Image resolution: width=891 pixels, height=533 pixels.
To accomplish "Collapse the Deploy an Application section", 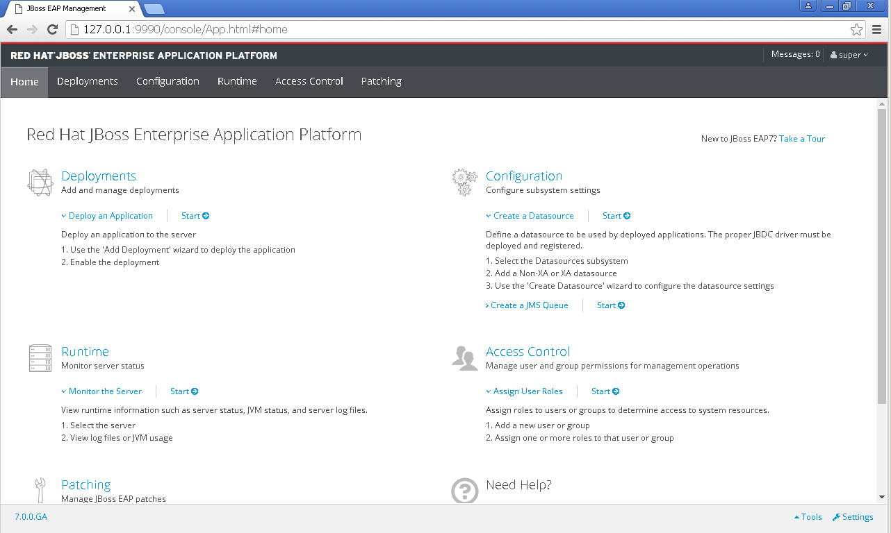I will pos(107,216).
